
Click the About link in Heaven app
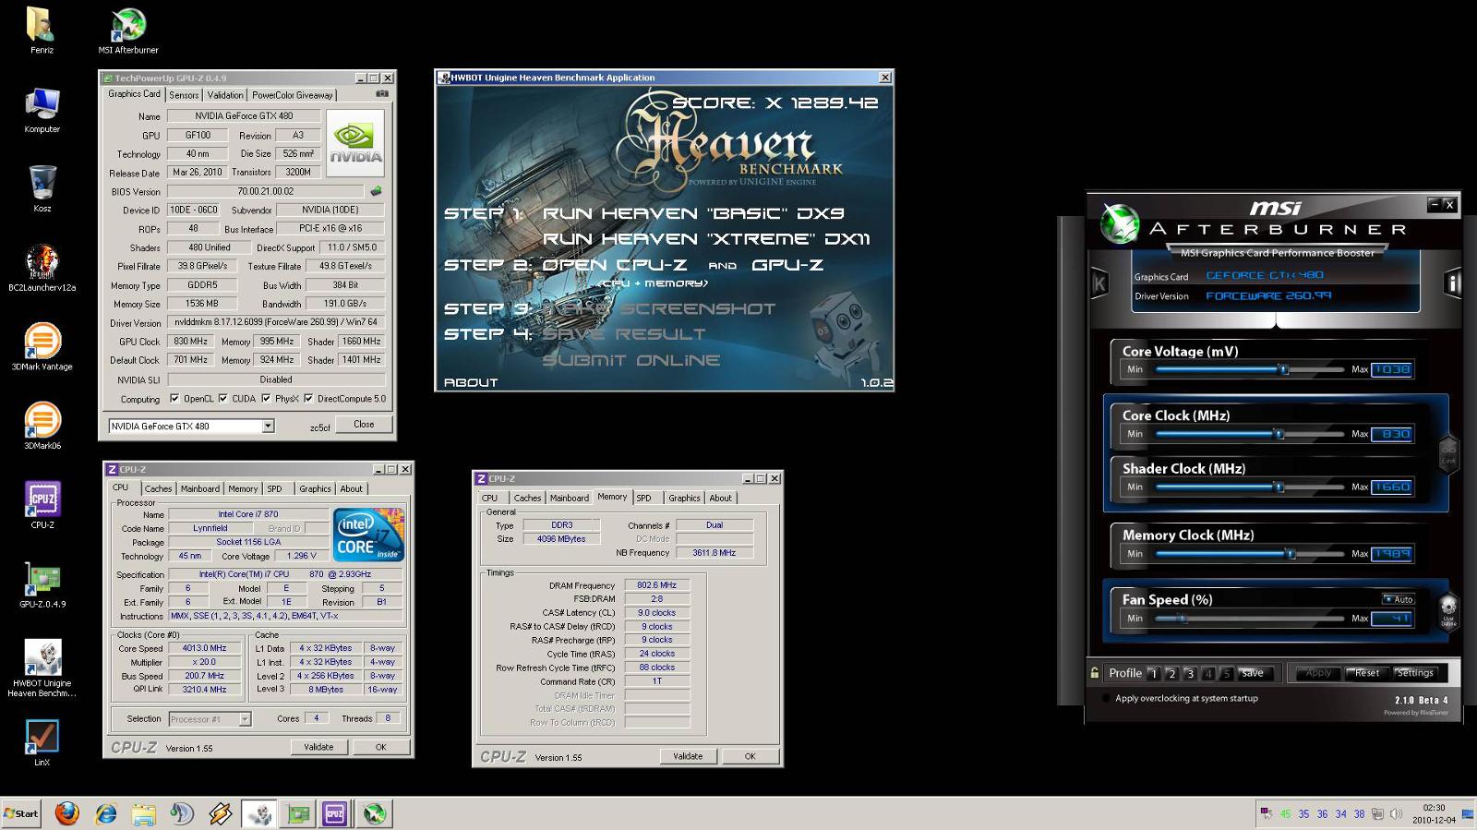point(471,382)
